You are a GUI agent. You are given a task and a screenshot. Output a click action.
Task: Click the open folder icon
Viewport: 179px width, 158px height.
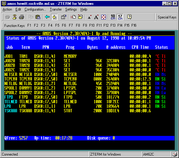pyautogui.click(x=80, y=17)
